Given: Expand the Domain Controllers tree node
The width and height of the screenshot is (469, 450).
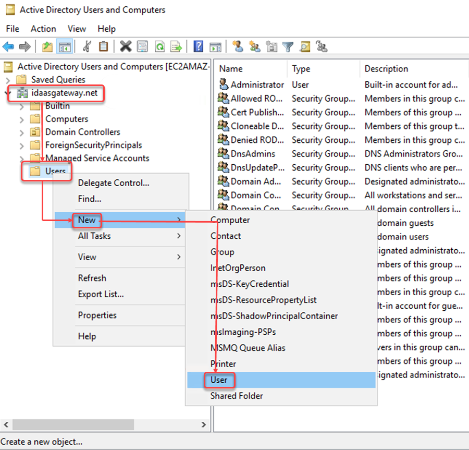Looking at the screenshot, I should click(21, 132).
